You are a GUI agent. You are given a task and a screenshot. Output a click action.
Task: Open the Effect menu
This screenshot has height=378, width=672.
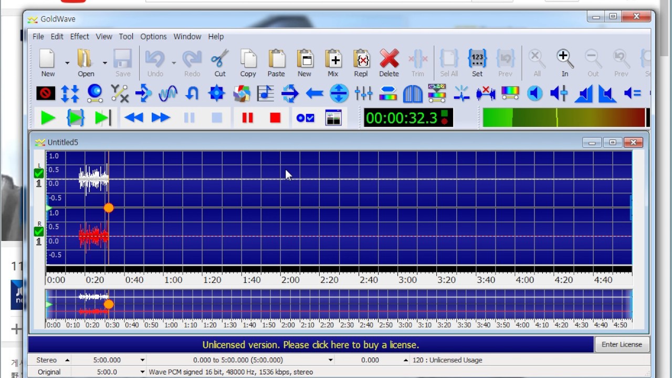tap(79, 36)
